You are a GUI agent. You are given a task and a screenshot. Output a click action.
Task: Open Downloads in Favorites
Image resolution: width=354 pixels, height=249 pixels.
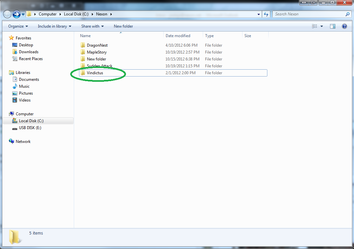point(29,52)
